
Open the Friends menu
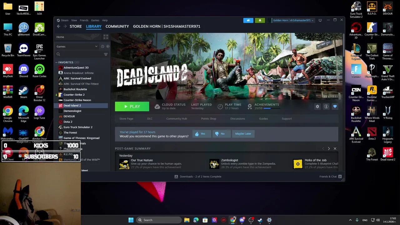[x=84, y=20]
